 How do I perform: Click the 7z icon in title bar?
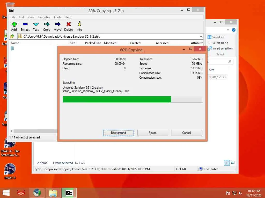tap(11, 11)
